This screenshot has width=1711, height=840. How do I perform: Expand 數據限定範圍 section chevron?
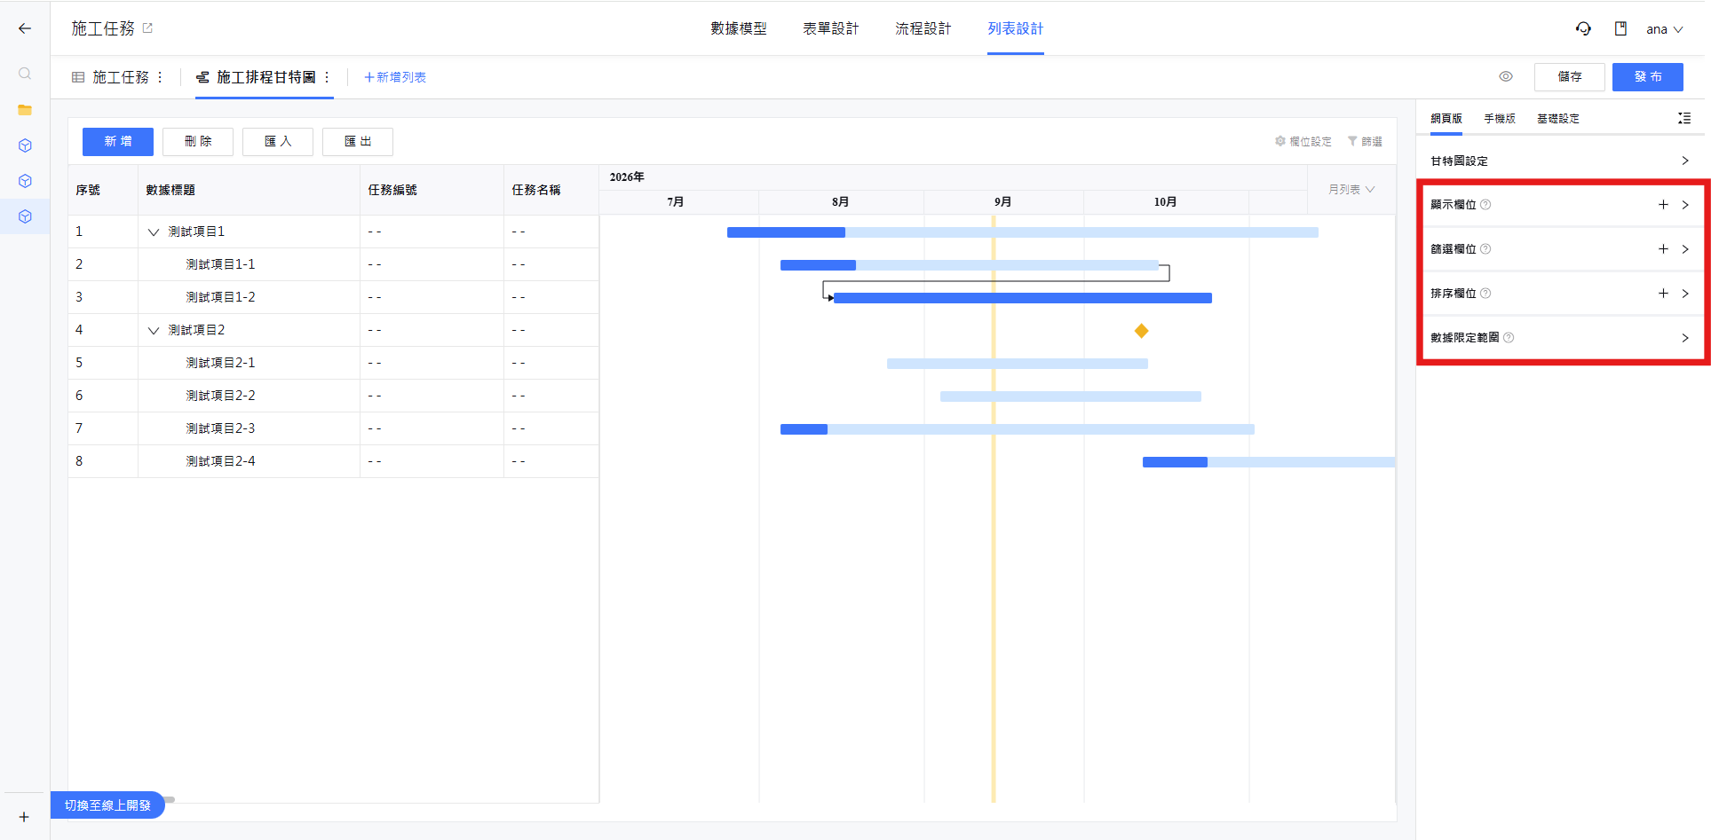click(1685, 338)
